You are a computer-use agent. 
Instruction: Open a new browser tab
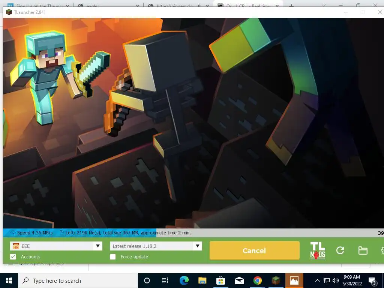point(291,6)
